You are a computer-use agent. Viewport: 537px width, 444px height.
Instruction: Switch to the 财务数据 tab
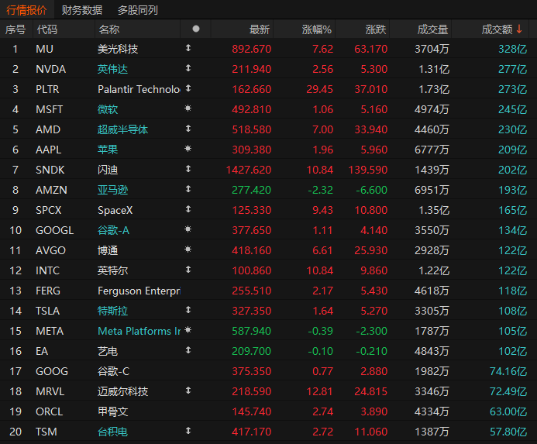[82, 10]
